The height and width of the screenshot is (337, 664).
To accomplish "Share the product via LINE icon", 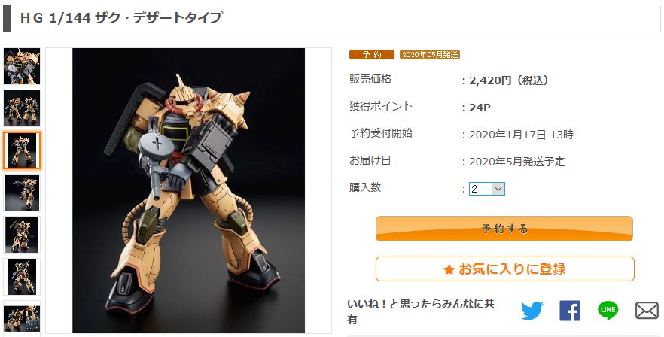I will pyautogui.click(x=608, y=311).
